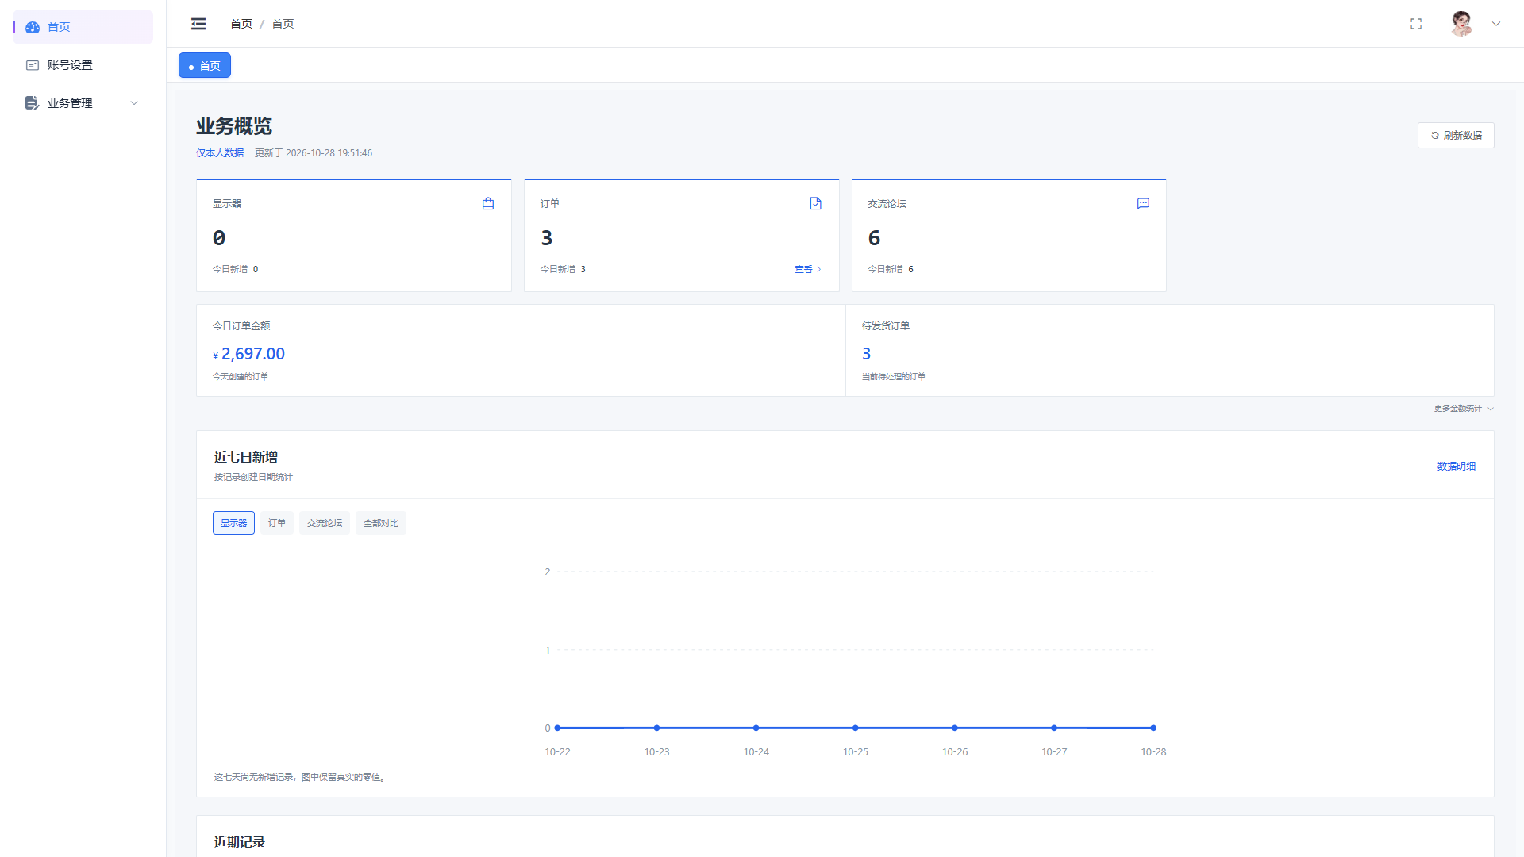Collapse the sidebar with the hamburger icon
This screenshot has height=857, width=1524.
(198, 24)
